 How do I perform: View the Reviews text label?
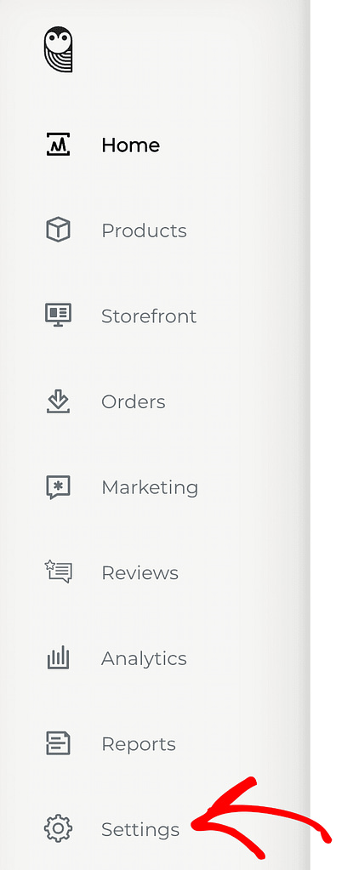[x=139, y=572]
